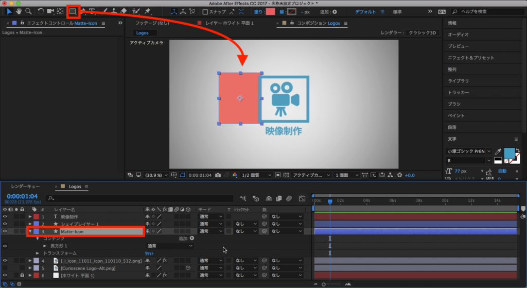
Task: Select the Hand tool
Action: tap(19, 11)
